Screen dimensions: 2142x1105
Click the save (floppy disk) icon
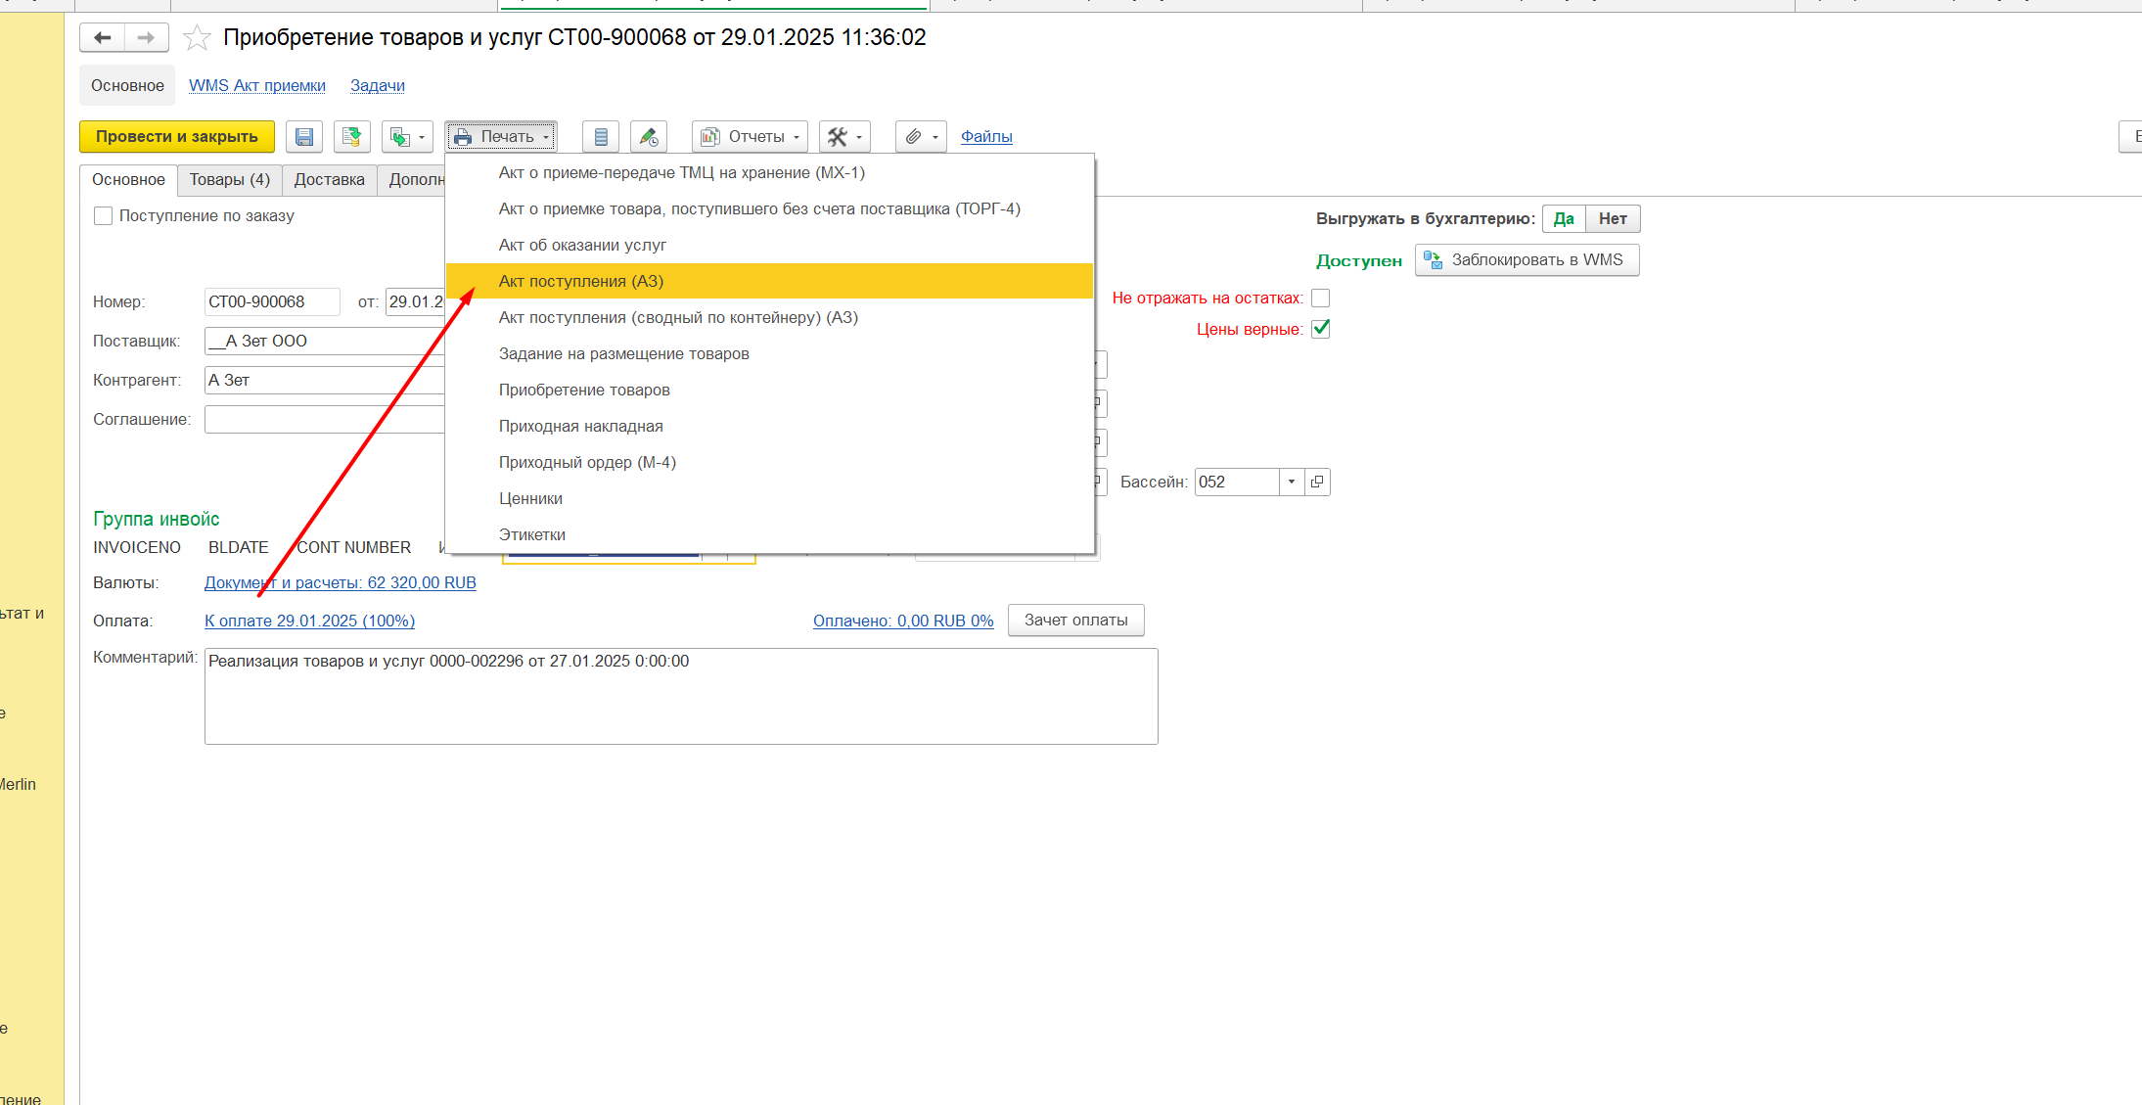(x=304, y=137)
